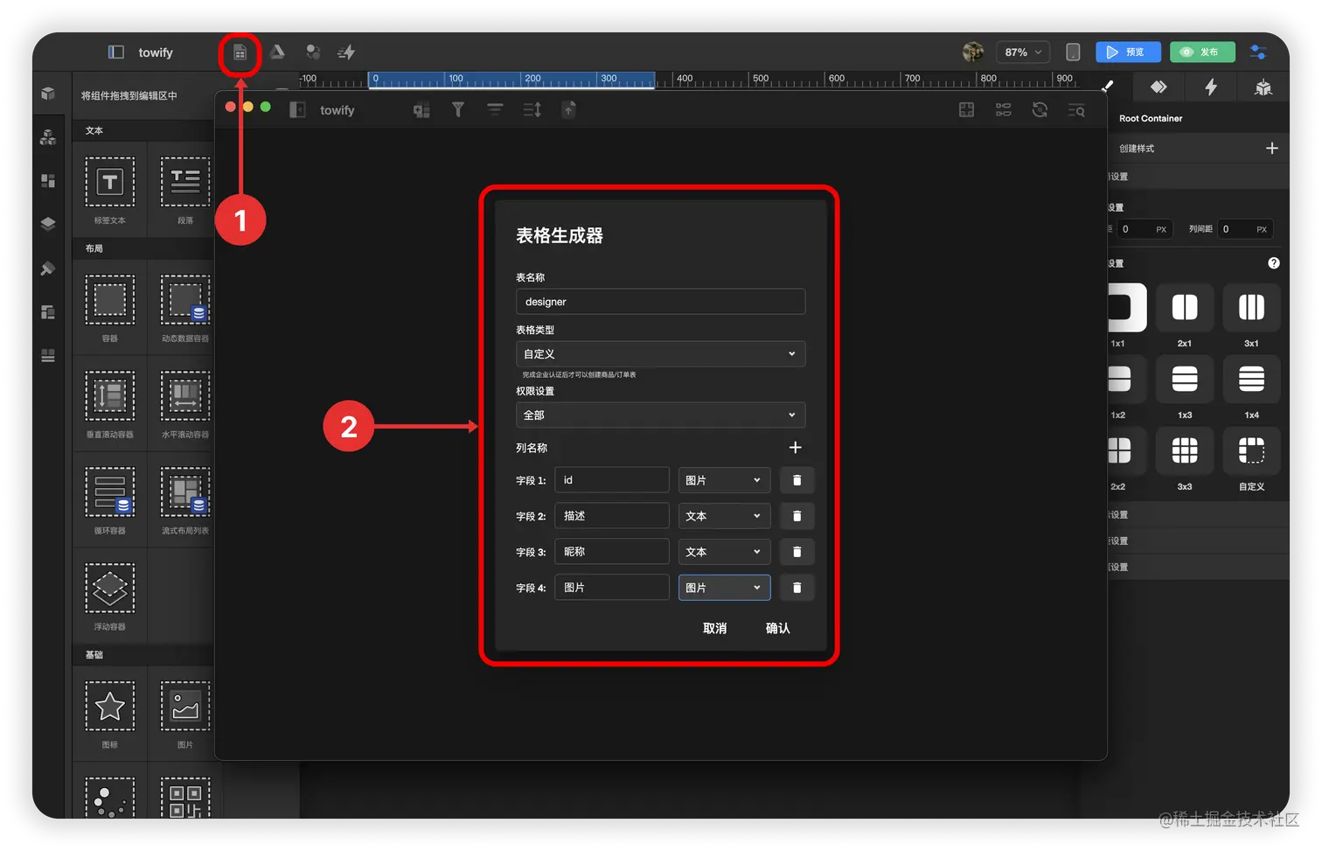Click the 预览 preview button
Image resolution: width=1322 pixels, height=851 pixels.
[1128, 52]
